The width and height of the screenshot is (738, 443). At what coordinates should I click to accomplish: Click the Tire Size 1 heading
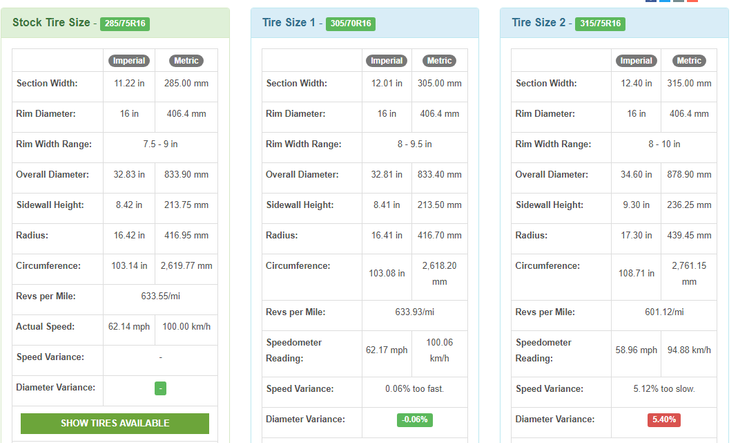click(x=289, y=23)
